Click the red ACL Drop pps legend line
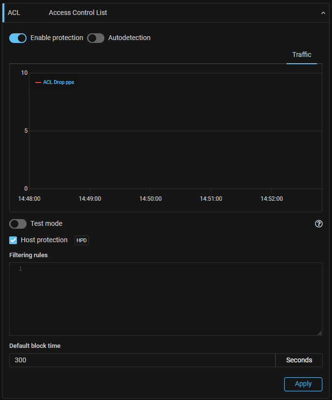 pyautogui.click(x=38, y=83)
